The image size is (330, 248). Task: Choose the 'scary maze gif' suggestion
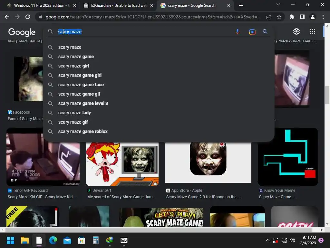tap(159, 122)
